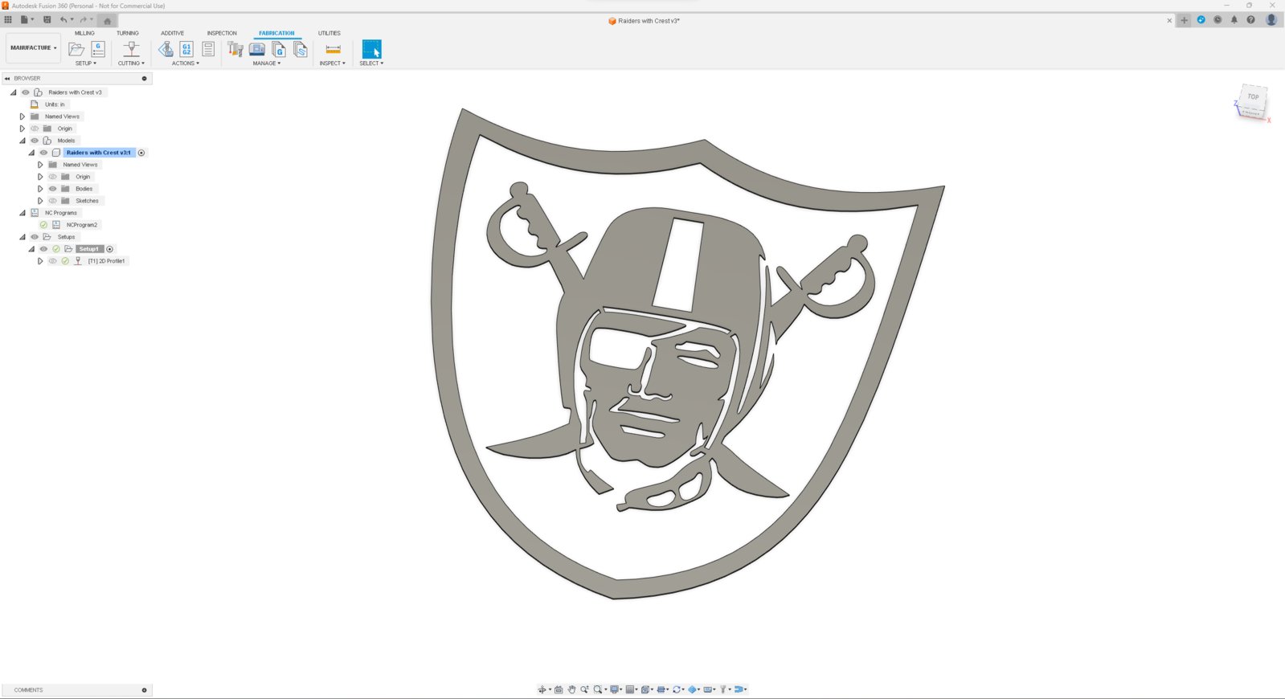Show the top-level Origin folder

tap(35, 129)
